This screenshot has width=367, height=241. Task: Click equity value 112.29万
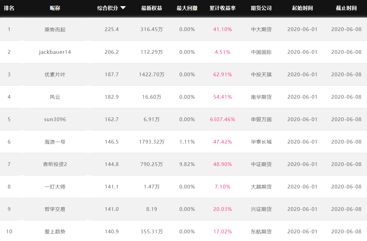click(x=152, y=52)
